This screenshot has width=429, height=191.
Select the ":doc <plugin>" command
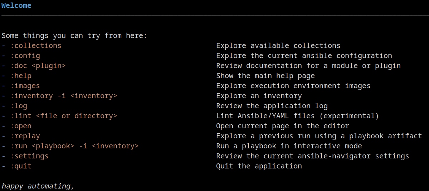point(38,66)
